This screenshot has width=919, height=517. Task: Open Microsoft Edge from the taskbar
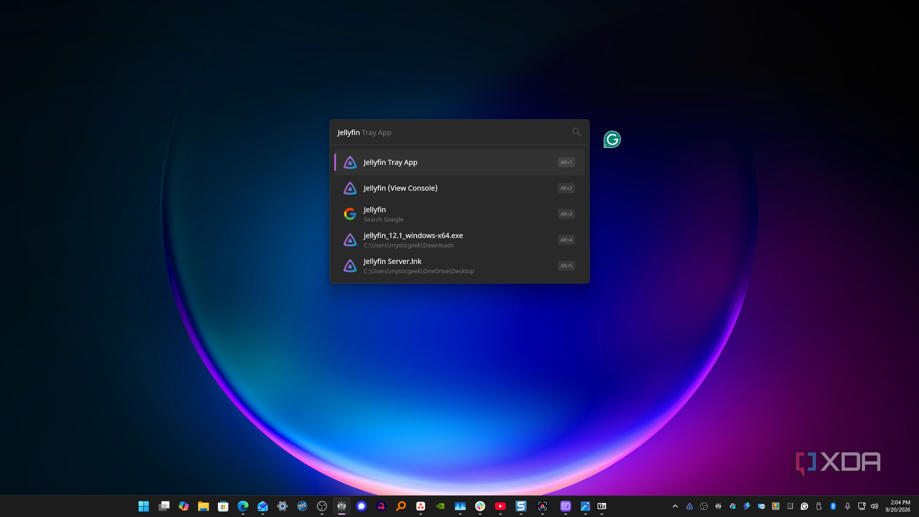tap(243, 506)
